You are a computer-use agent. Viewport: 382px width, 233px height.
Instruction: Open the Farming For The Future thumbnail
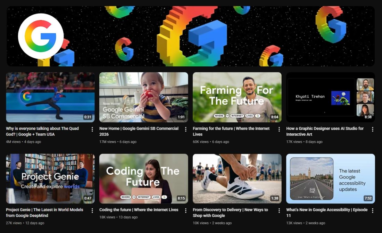tap(237, 97)
